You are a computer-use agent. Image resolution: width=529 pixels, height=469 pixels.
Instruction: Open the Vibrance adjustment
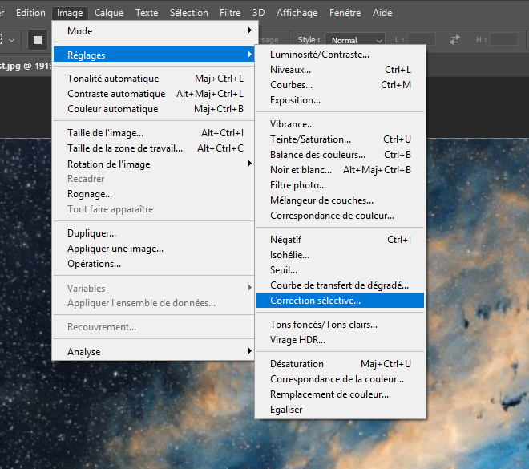340,124
